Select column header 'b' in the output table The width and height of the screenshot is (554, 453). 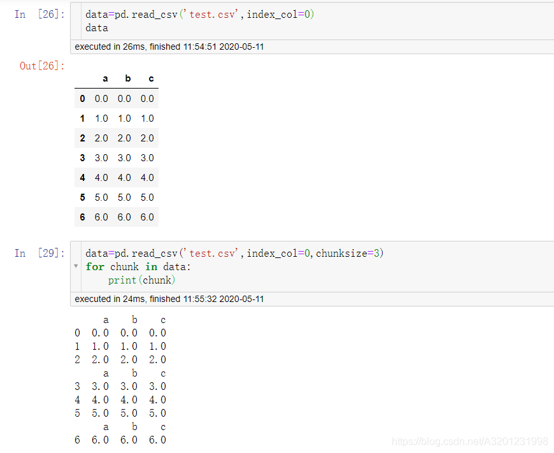(128, 78)
